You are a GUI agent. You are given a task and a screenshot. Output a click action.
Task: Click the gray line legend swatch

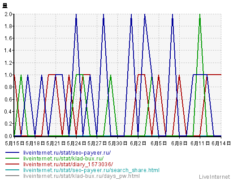pyautogui.click(x=12, y=176)
